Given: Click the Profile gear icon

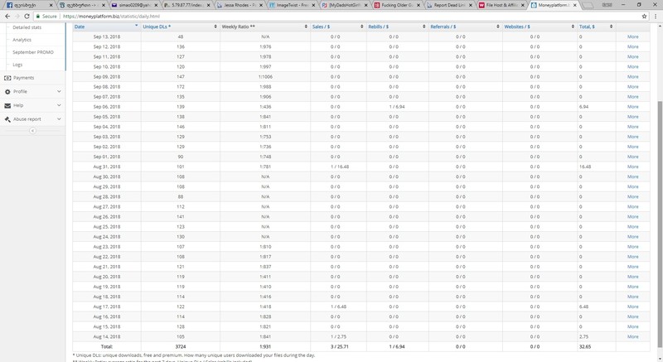Looking at the screenshot, I should point(7,92).
